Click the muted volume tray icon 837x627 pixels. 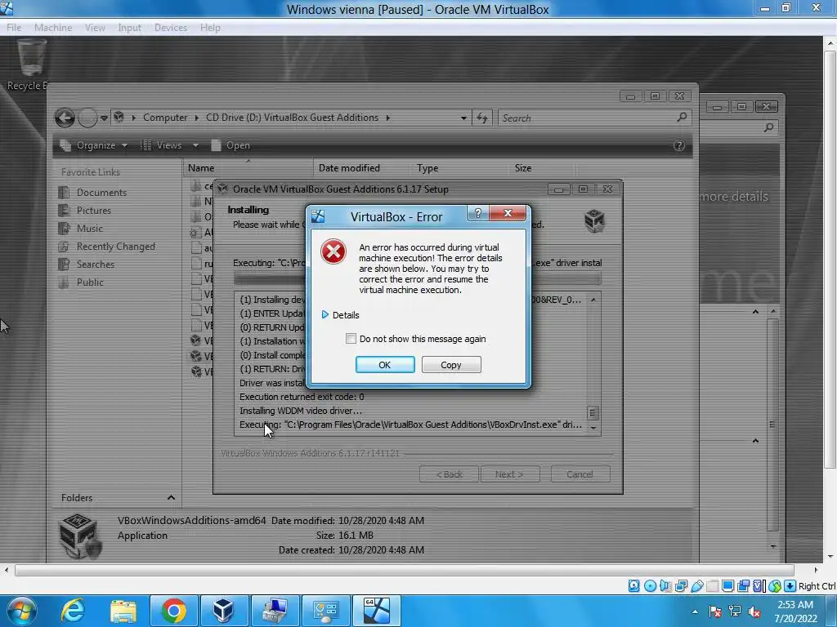click(754, 611)
